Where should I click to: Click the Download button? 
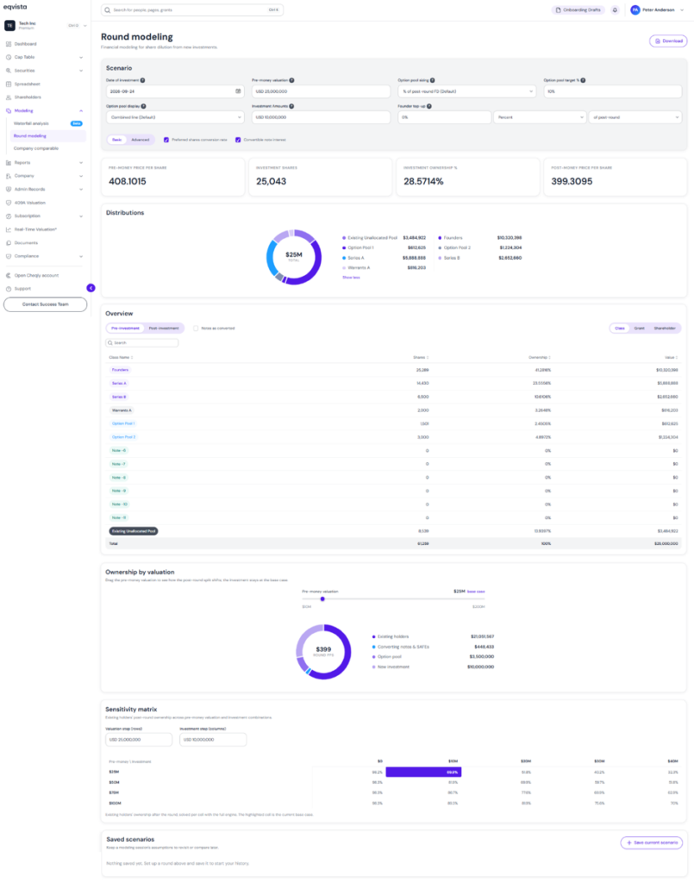pos(669,41)
